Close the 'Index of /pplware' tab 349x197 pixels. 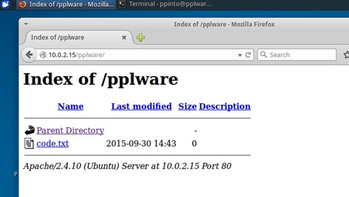[124, 38]
